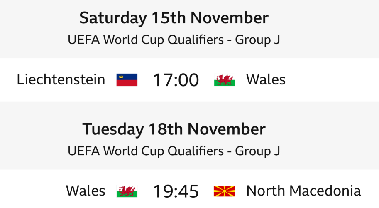This screenshot has width=379, height=208.
Task: Click the Tuesday 18th November heading
Action: tap(174, 129)
